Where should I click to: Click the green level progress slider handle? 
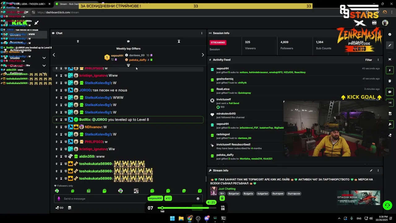tap(162, 208)
